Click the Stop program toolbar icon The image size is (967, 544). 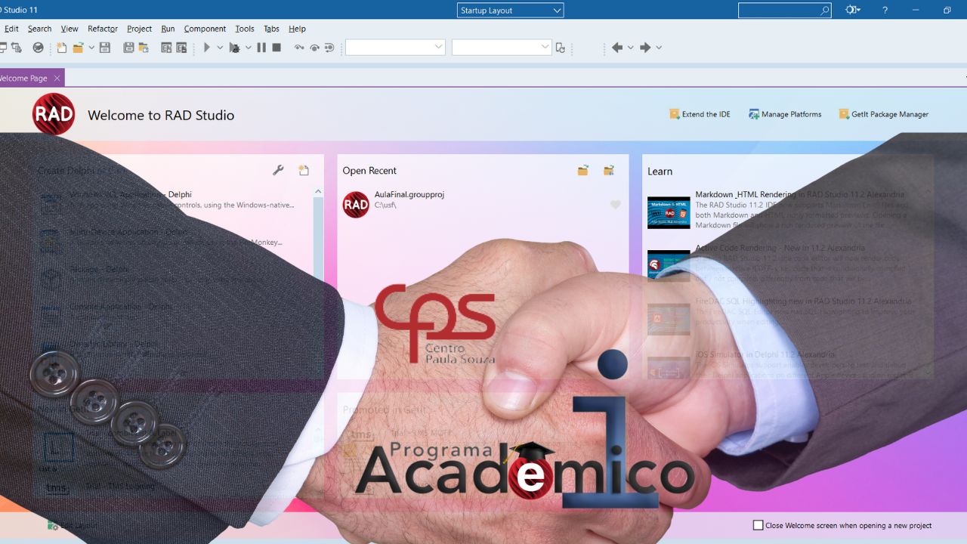coord(277,48)
